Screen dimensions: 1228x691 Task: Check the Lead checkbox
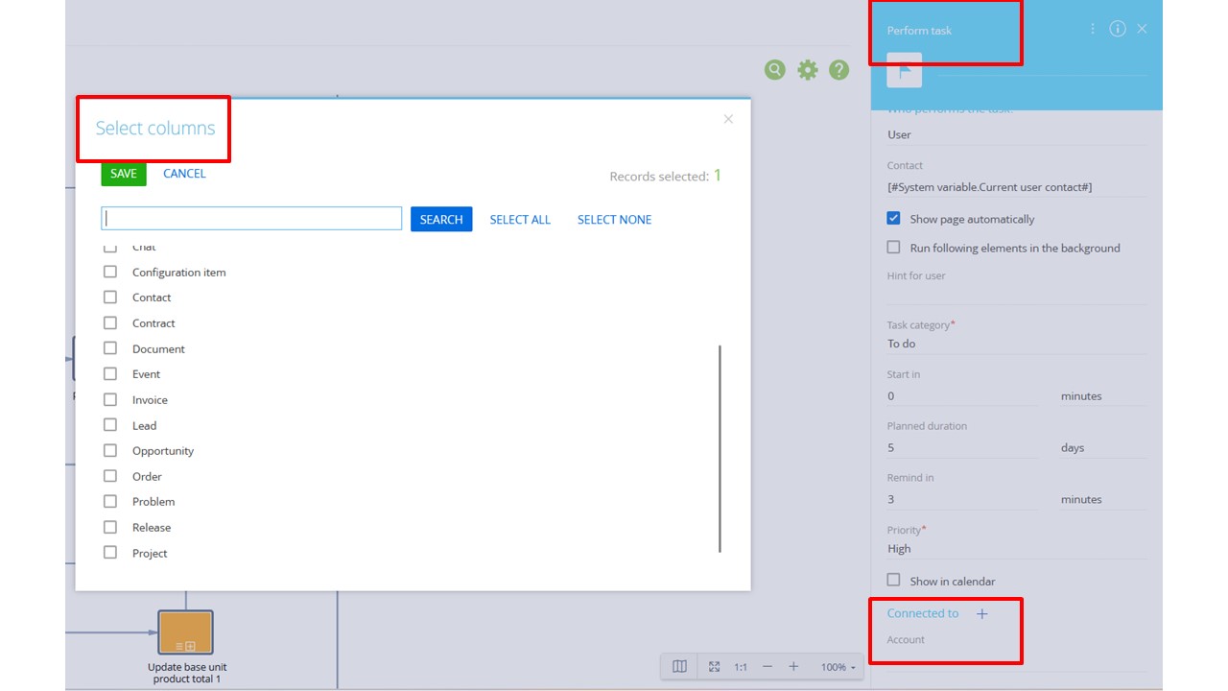pos(110,425)
